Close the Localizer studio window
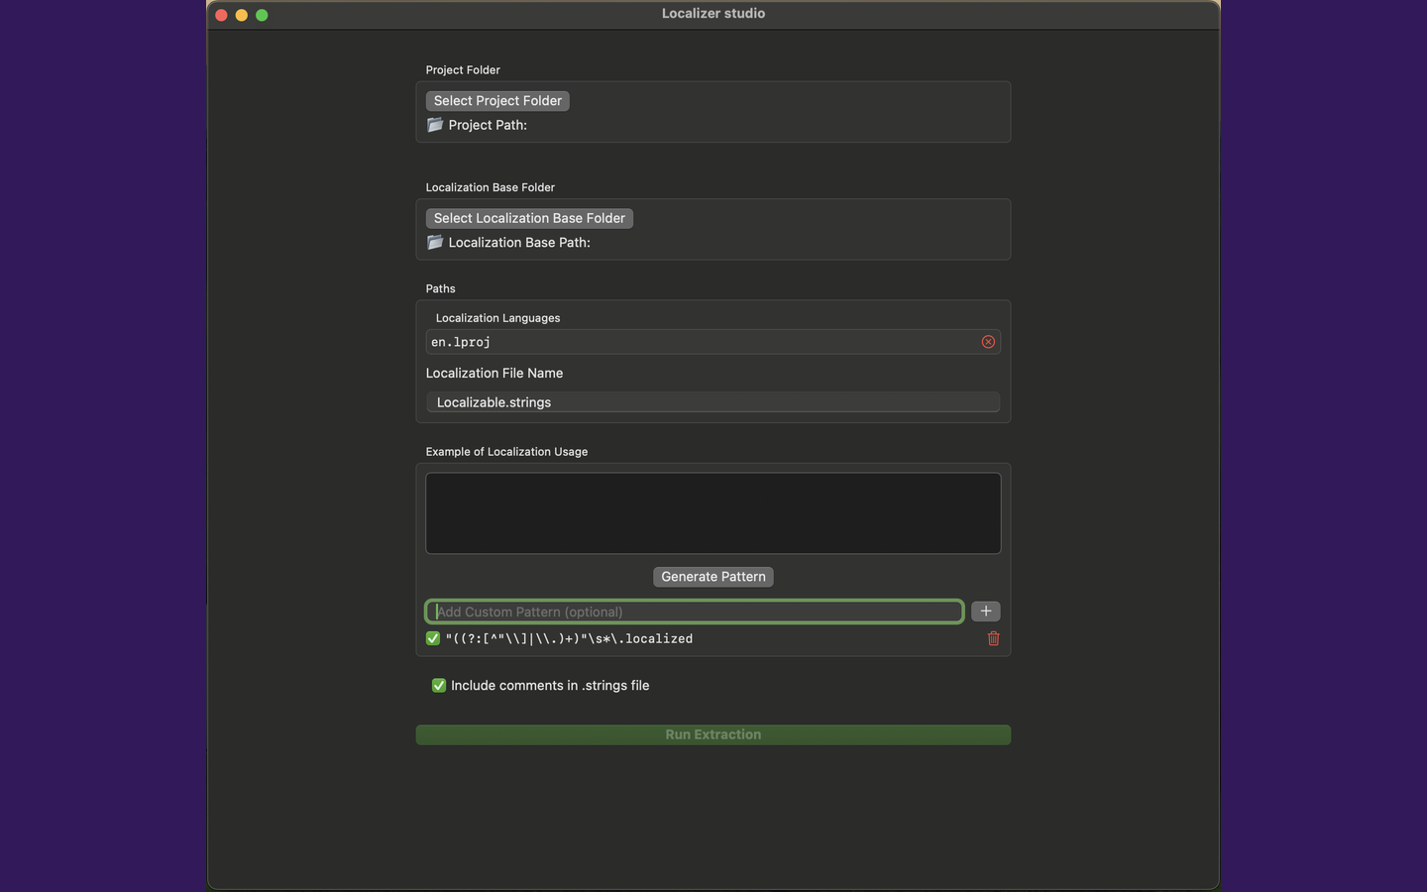Screen dimensions: 1427x892 pyautogui.click(x=221, y=15)
